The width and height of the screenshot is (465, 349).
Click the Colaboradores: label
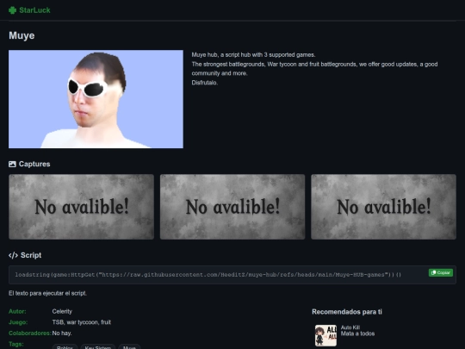[x=29, y=333]
